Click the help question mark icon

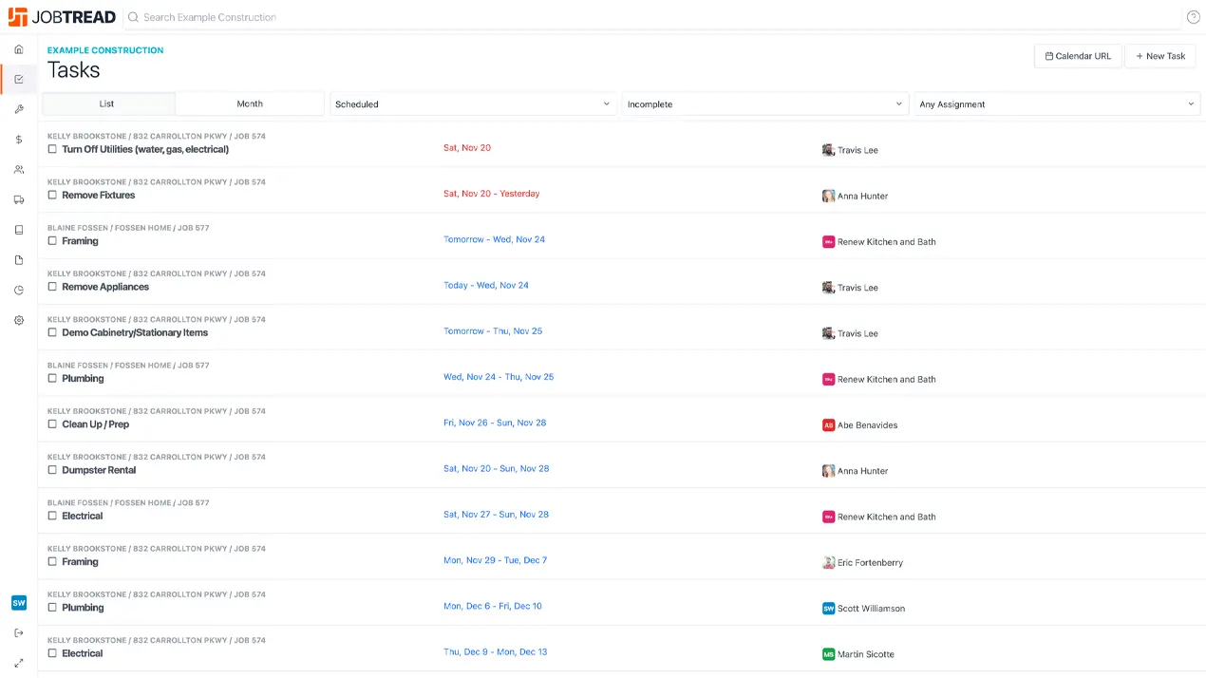tap(1194, 17)
